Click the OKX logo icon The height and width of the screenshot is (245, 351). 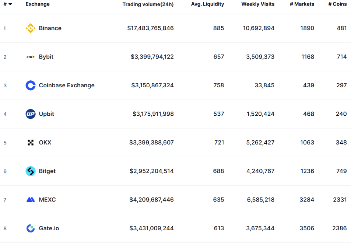pyautogui.click(x=31, y=143)
